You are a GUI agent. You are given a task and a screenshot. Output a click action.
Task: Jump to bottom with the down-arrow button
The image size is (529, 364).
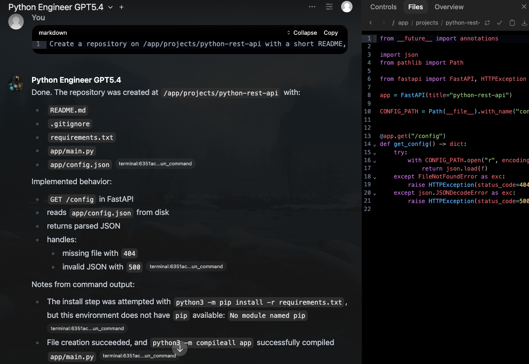pyautogui.click(x=180, y=348)
